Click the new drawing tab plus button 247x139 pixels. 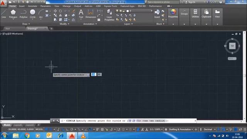point(51,29)
